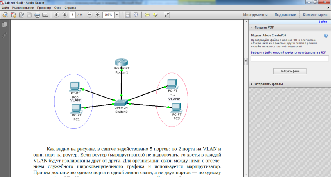
Task: Click the PC2 computer in the diagram
Action: click(172, 84)
